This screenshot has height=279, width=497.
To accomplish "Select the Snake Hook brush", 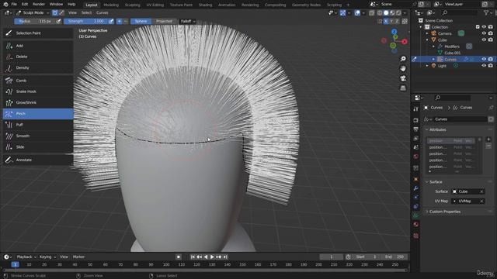I will 38,91.
